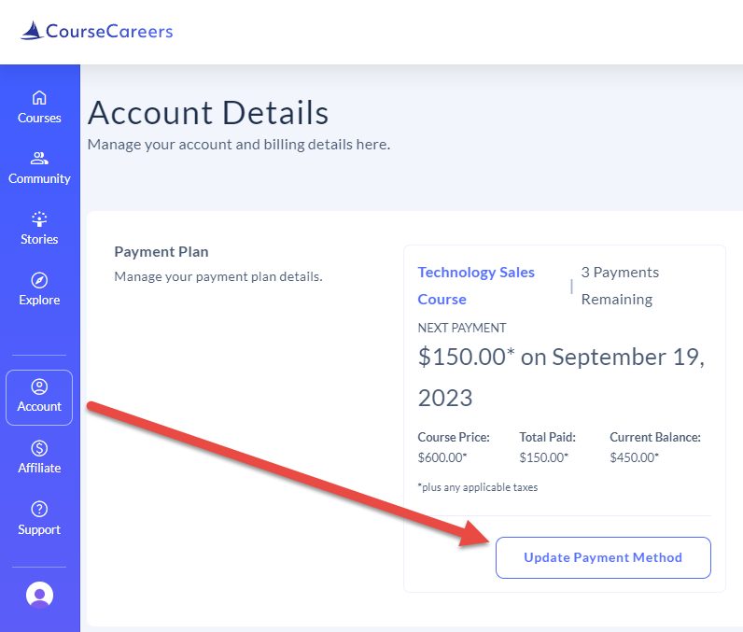Click the applicable taxes footnote
This screenshot has height=632, width=743.
point(478,487)
